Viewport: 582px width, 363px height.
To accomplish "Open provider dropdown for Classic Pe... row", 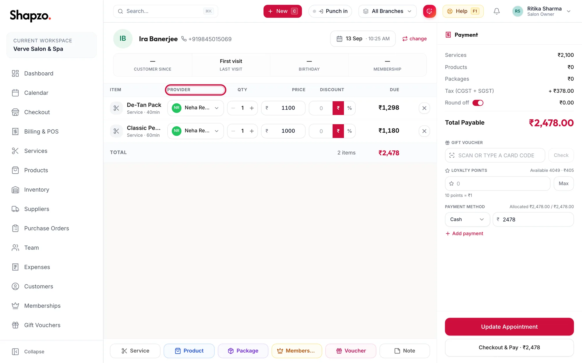I will [x=196, y=131].
